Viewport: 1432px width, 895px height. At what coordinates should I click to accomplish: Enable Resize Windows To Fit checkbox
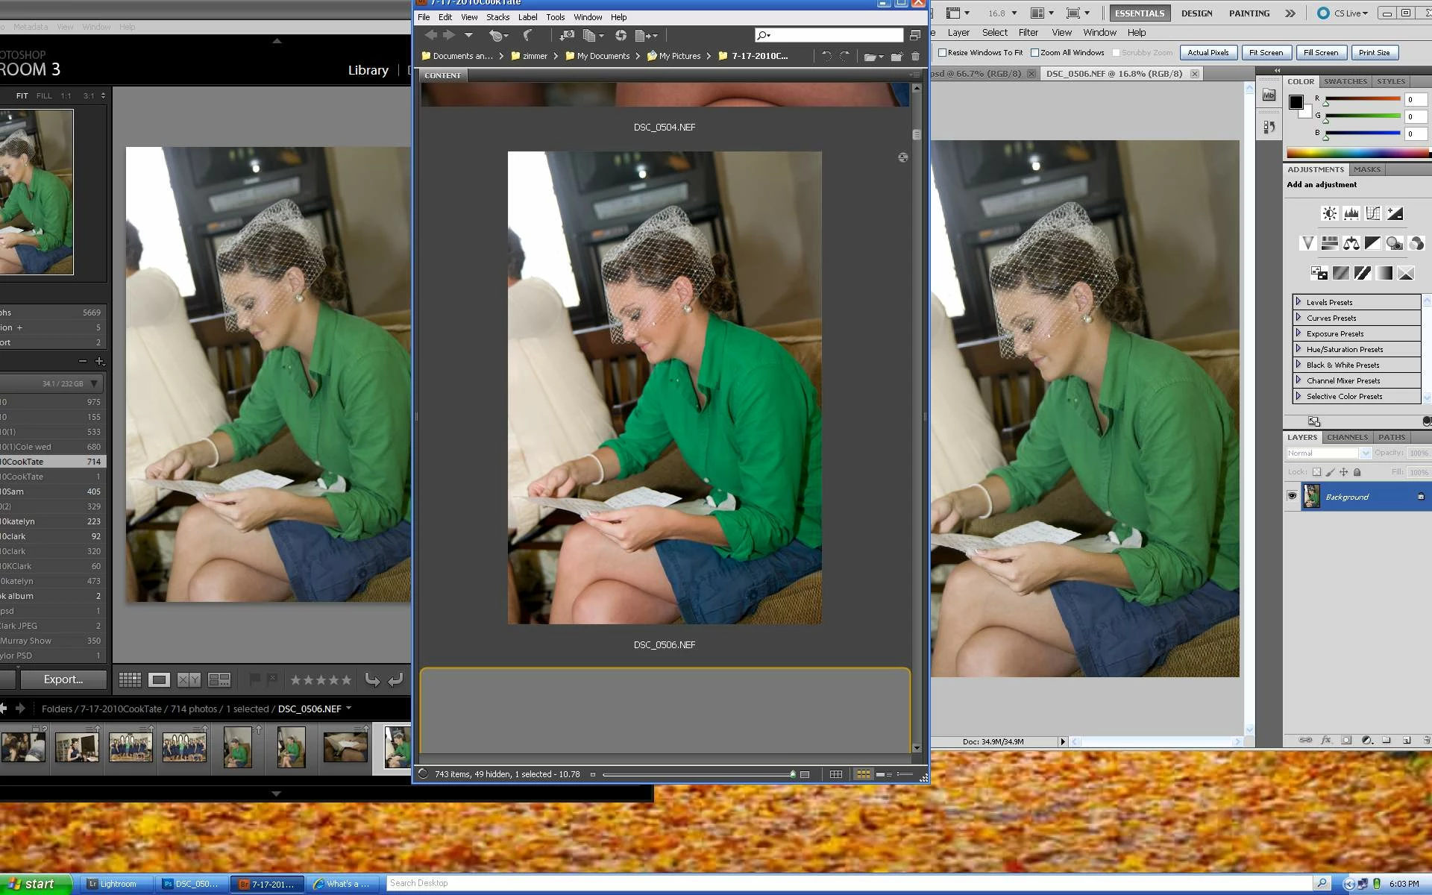pos(942,53)
